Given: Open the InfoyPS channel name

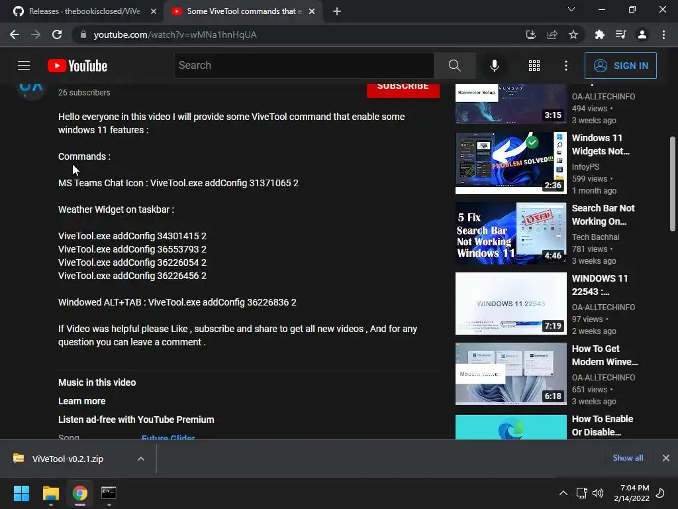Looking at the screenshot, I should (585, 166).
